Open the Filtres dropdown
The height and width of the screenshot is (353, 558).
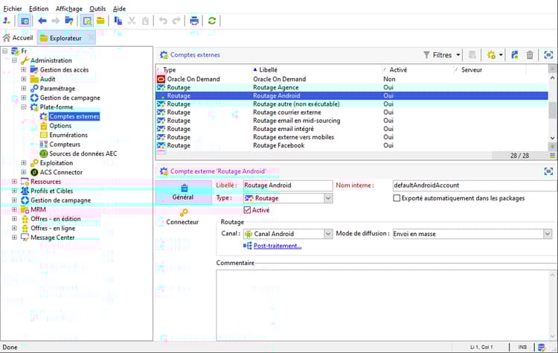pyautogui.click(x=443, y=55)
